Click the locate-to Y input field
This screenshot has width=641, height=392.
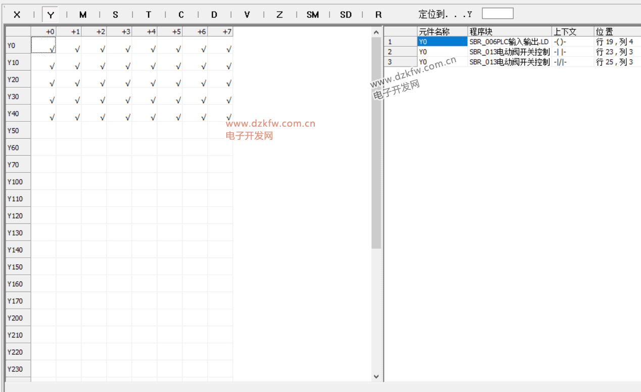[x=497, y=14]
